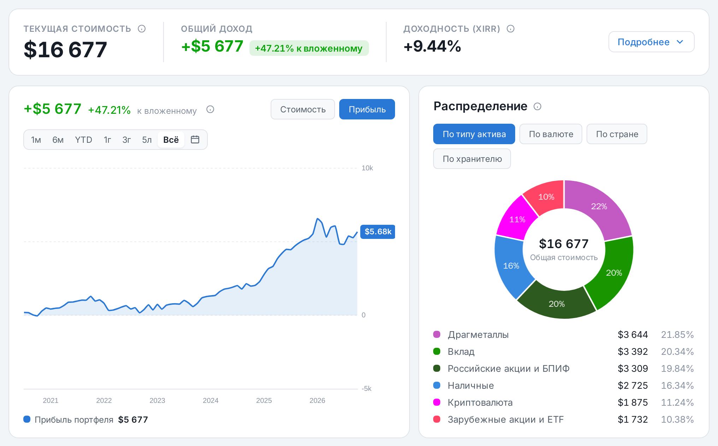The width and height of the screenshot is (718, 446).
Task: Click dark green Российские акции legend dot
Action: click(x=437, y=368)
